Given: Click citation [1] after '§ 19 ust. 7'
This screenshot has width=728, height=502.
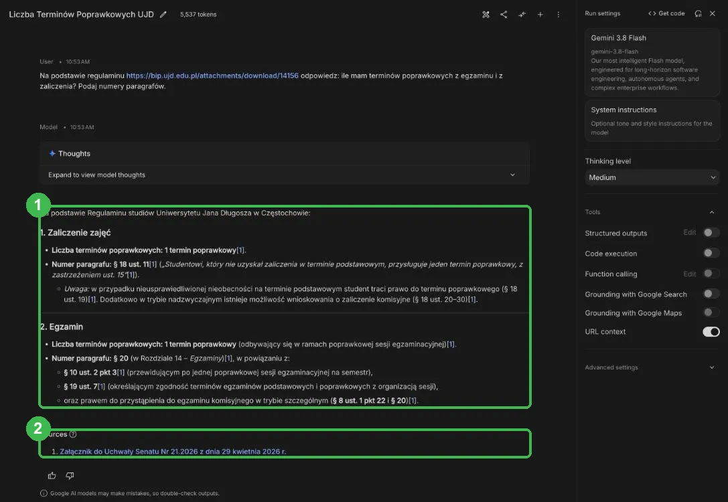Looking at the screenshot, I should (102, 386).
